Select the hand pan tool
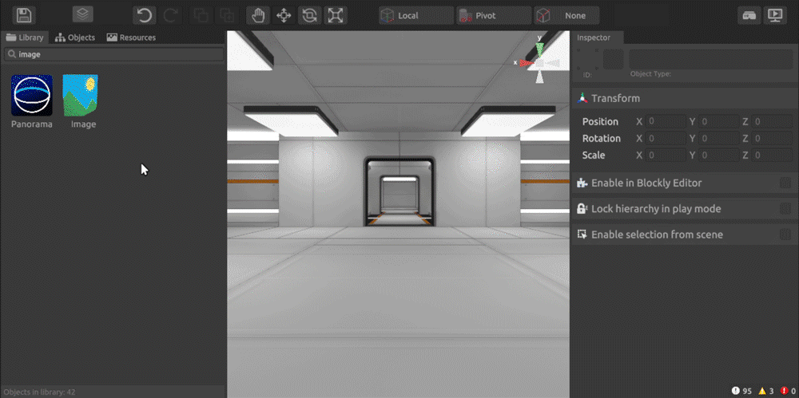Viewport: 799px width, 398px height. [x=257, y=15]
